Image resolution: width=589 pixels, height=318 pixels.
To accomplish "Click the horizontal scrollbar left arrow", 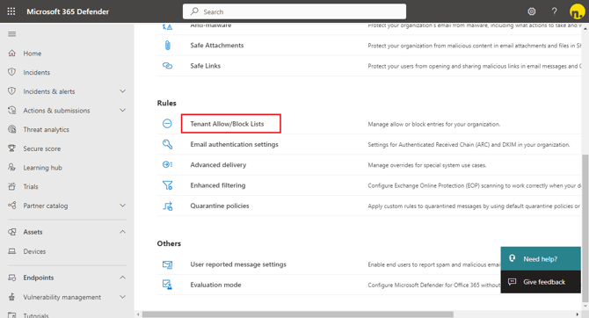I will pyautogui.click(x=138, y=314).
